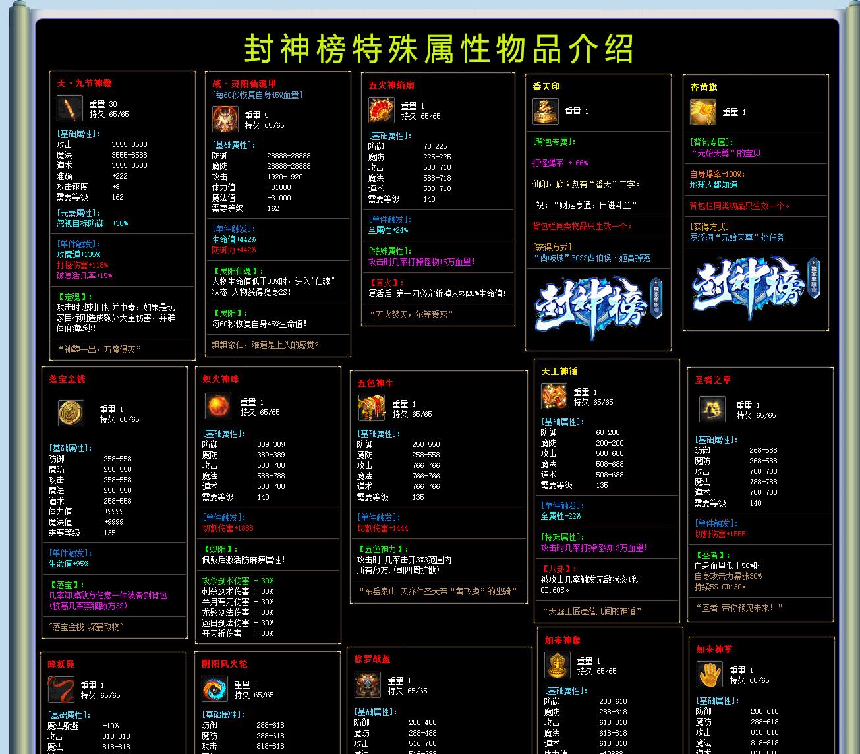860x754 pixels.
Task: Click text [每60秒恢复自身45%血量]
Action: [x=258, y=95]
